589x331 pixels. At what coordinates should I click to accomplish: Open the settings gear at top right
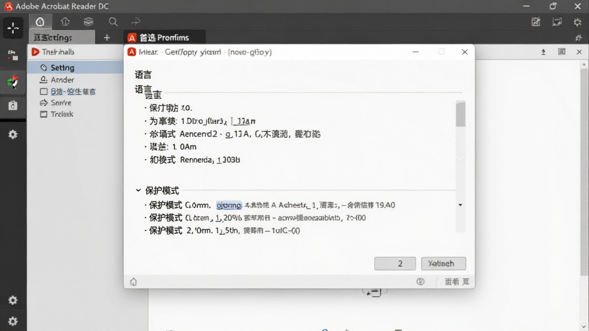pyautogui.click(x=577, y=22)
